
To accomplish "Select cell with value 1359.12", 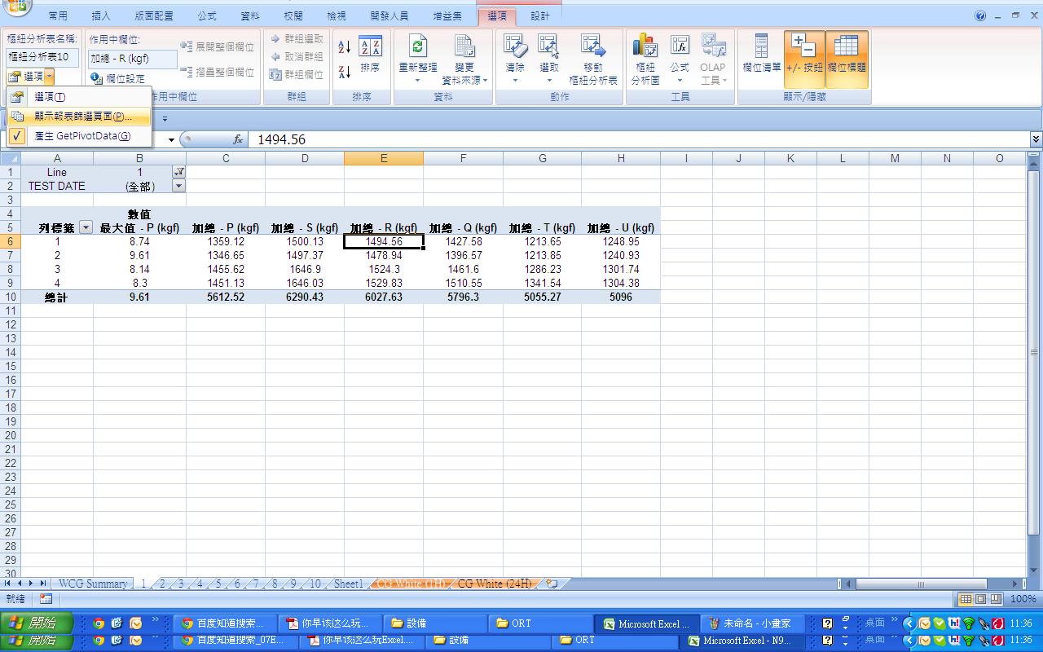I will point(226,242).
